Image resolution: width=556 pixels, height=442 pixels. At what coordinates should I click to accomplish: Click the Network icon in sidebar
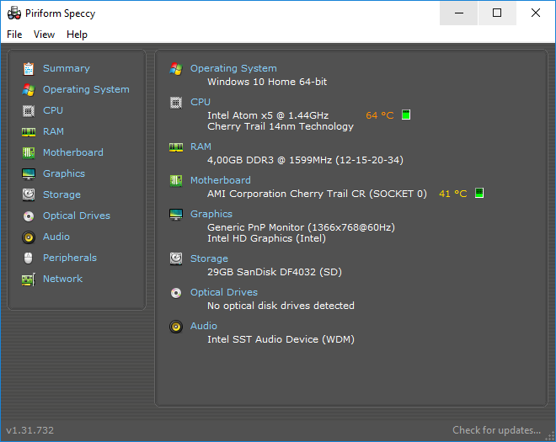(x=29, y=279)
